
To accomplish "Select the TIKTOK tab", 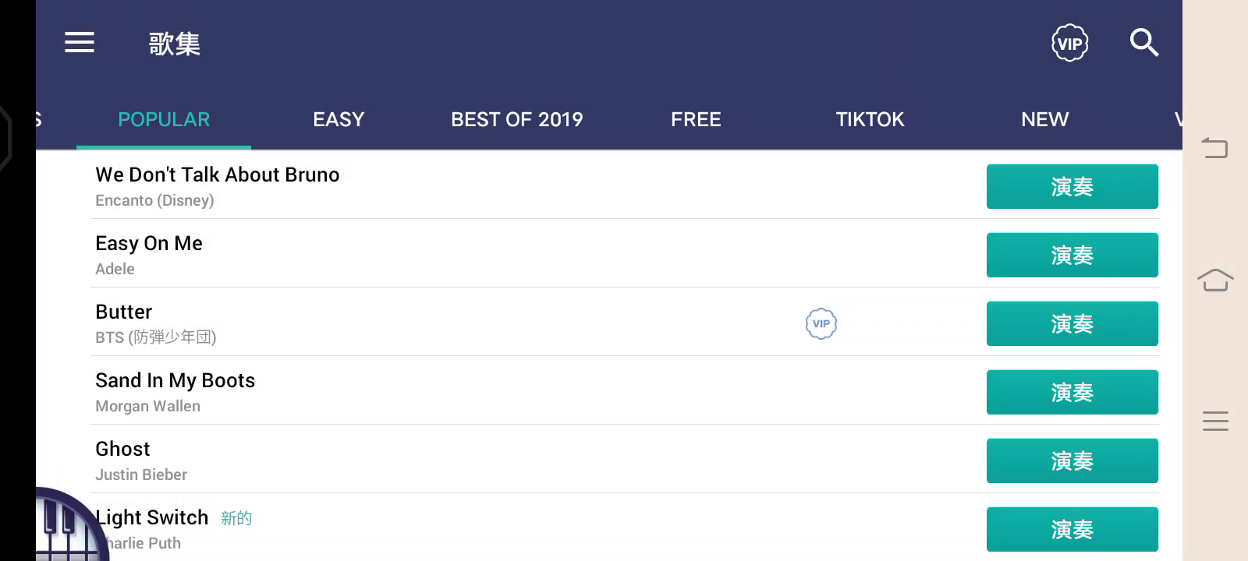I will click(870, 119).
